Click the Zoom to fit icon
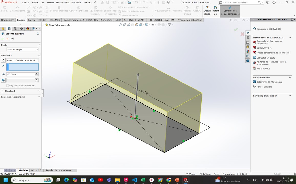The height and width of the screenshot is (184, 296). 120,25
